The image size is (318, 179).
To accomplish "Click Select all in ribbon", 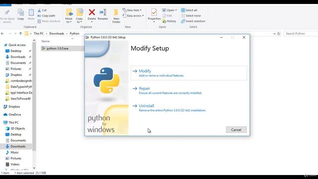I will click(x=189, y=10).
